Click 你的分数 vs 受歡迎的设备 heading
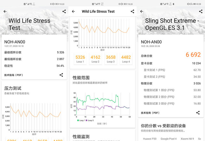Image resolution: width=205 pixels, height=141 pixels. click(x=163, y=126)
